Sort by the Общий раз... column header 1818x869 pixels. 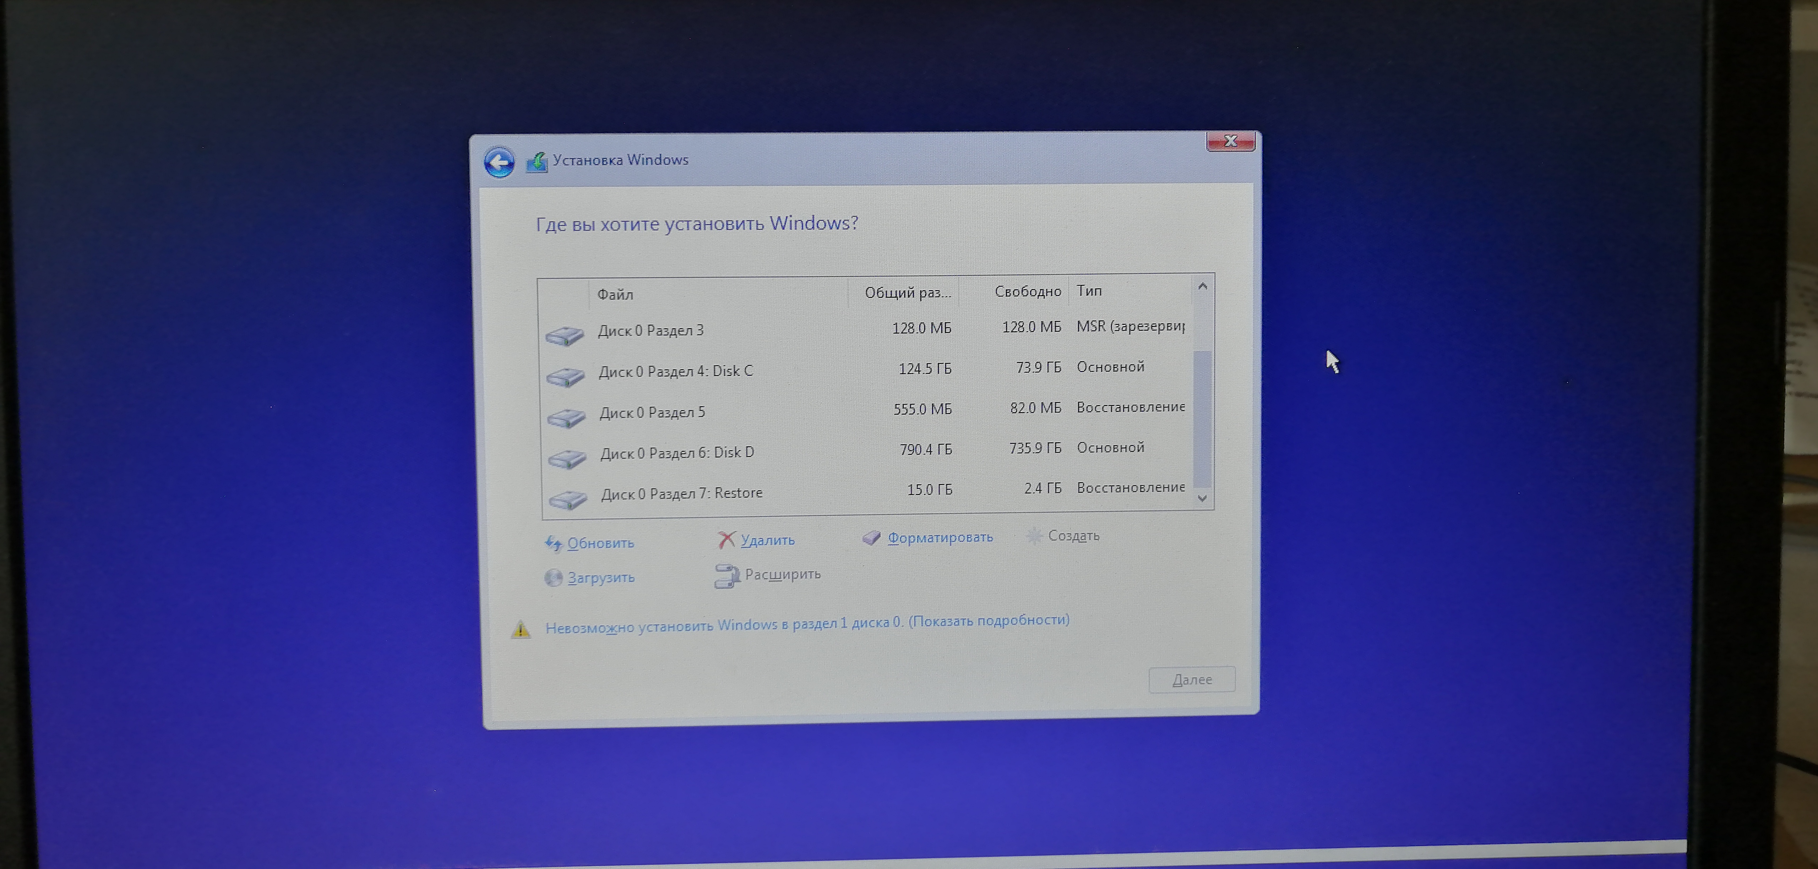[x=903, y=292]
